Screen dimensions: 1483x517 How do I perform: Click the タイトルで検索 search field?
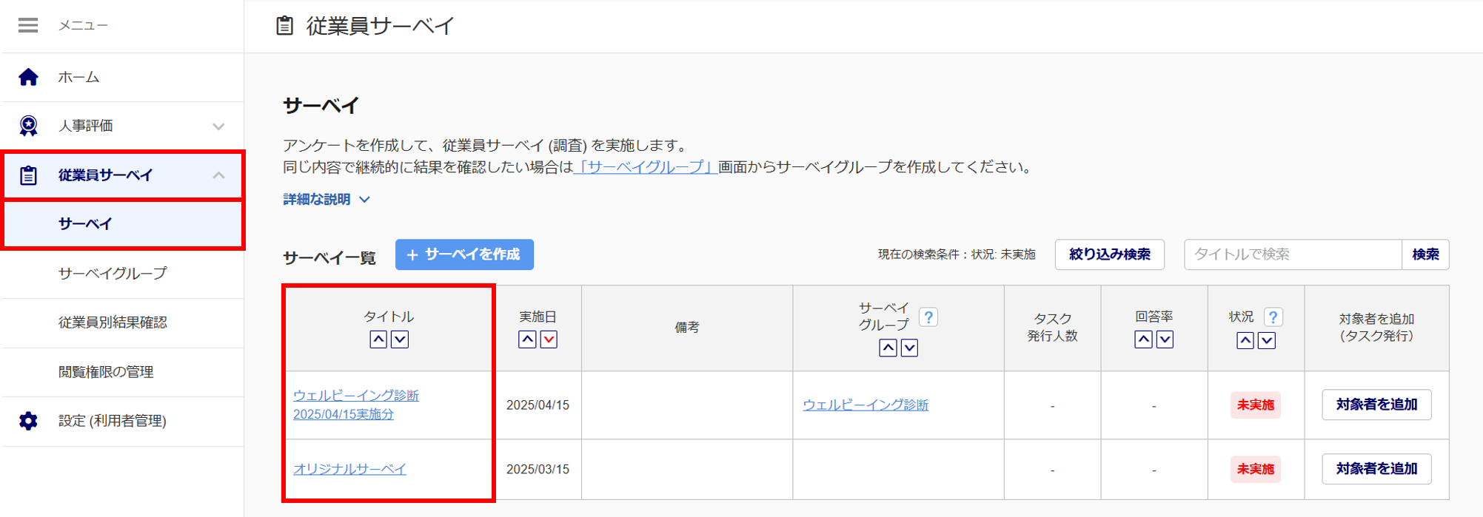[1292, 254]
